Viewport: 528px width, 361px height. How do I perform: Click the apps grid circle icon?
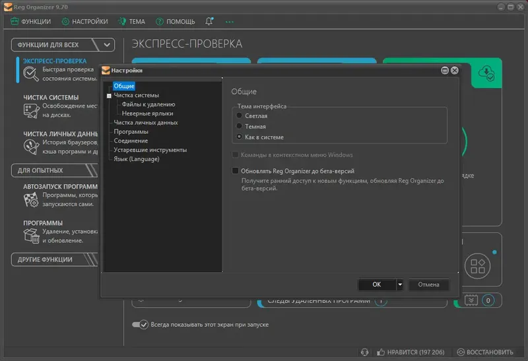(477, 266)
